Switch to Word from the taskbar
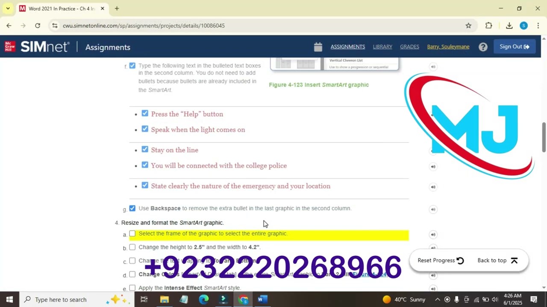Viewport: 547px width, 307px height. point(262,299)
